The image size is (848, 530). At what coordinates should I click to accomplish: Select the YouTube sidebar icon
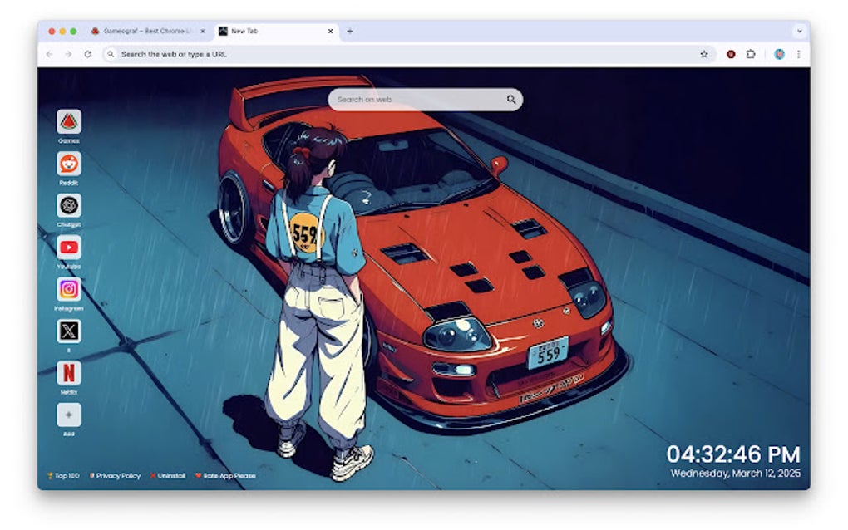point(67,248)
